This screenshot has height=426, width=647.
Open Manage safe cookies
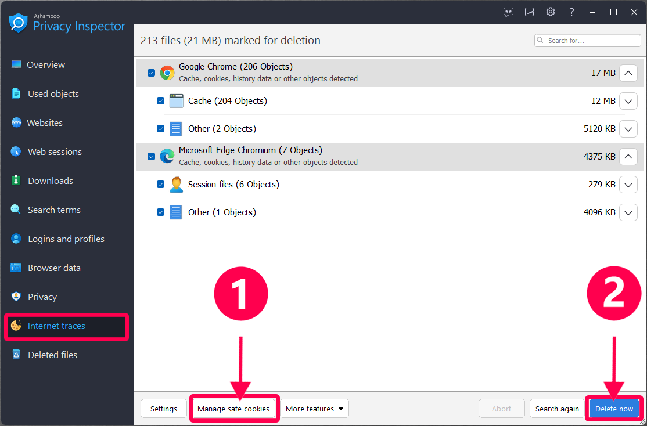click(x=233, y=409)
